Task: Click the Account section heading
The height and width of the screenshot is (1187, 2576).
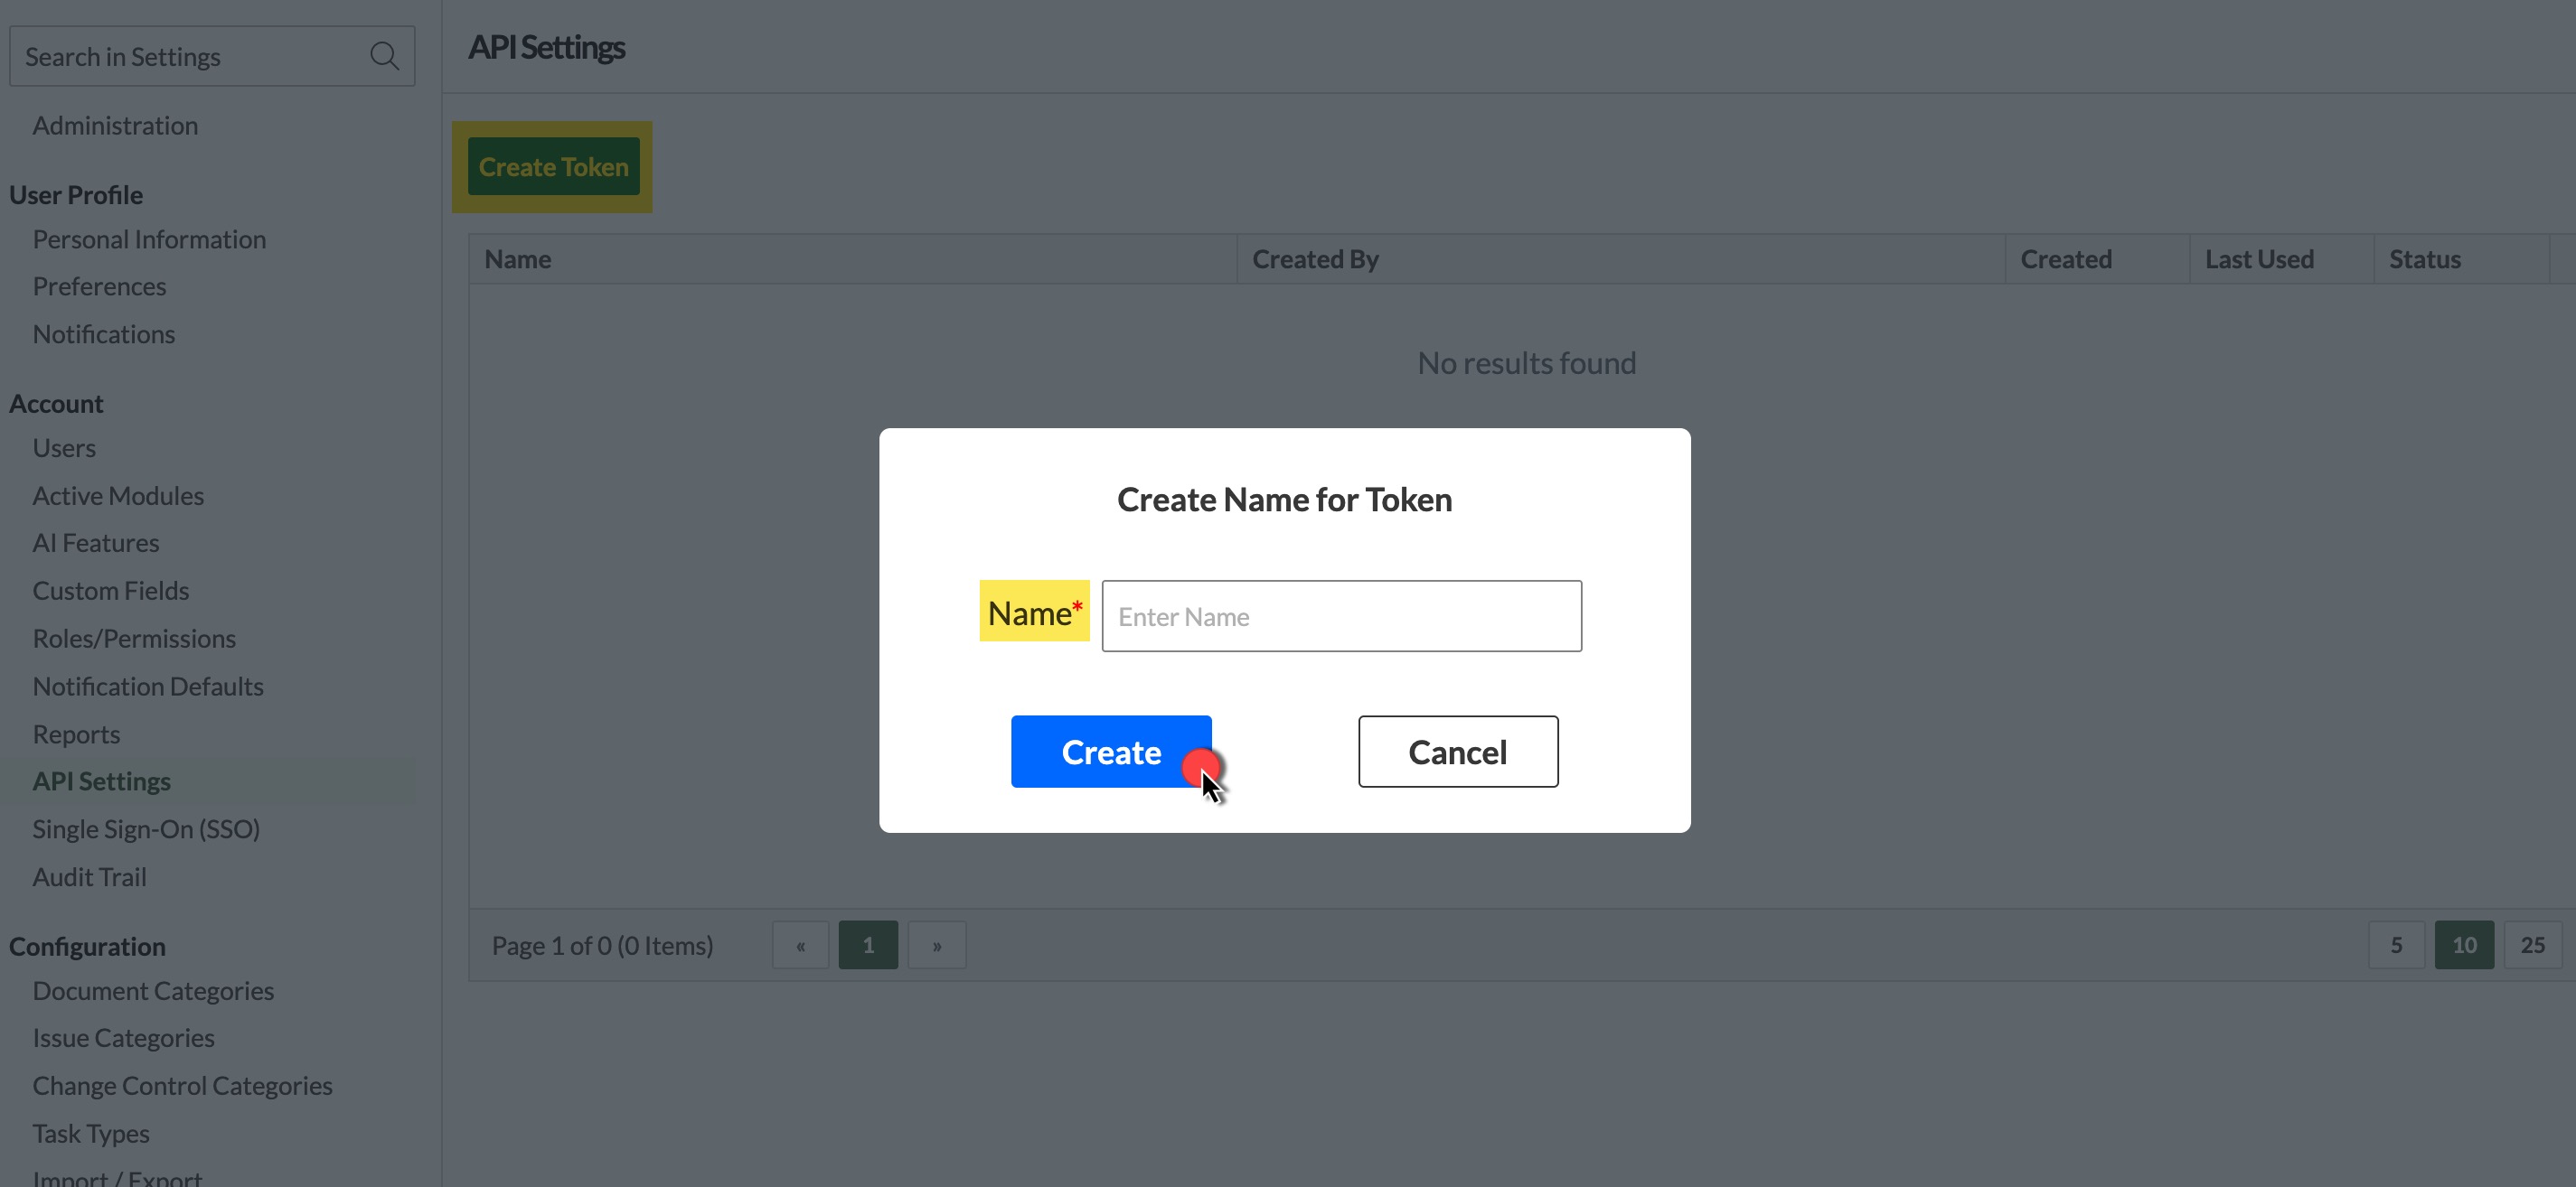Action: (x=56, y=404)
